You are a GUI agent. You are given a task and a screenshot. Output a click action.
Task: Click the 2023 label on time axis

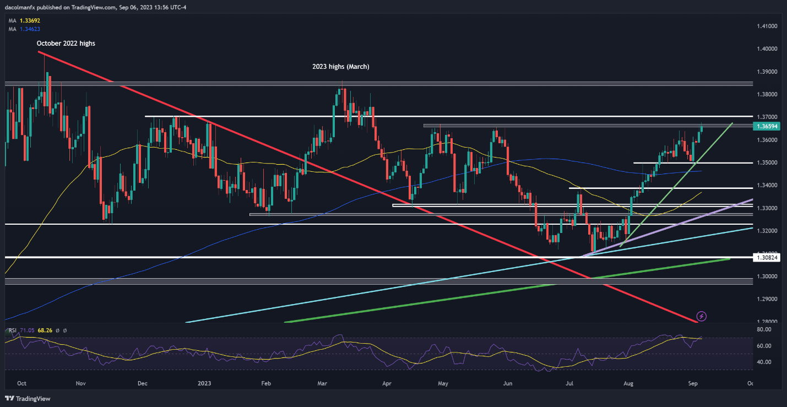point(204,383)
